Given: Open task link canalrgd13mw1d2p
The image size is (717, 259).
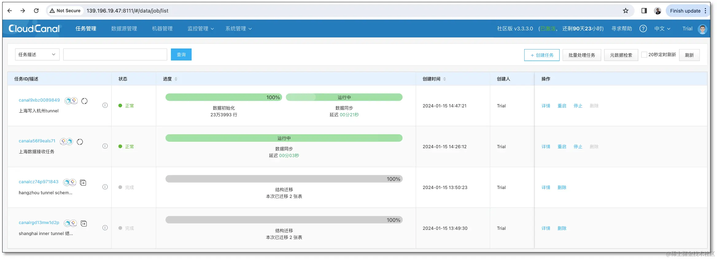Looking at the screenshot, I should (x=39, y=222).
